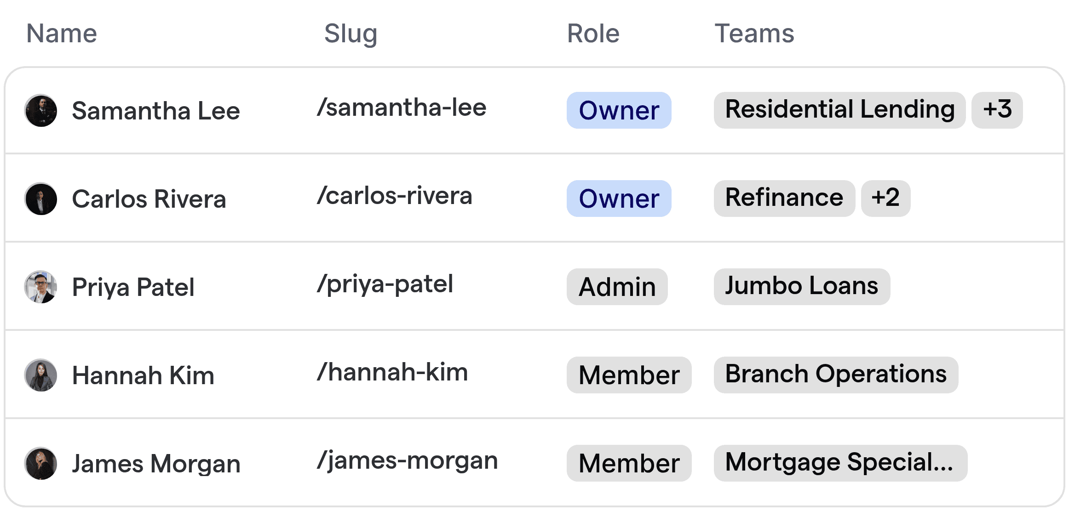Expand Samantha Lee's +3 teams badge
This screenshot has height=511, width=1069.
click(997, 110)
